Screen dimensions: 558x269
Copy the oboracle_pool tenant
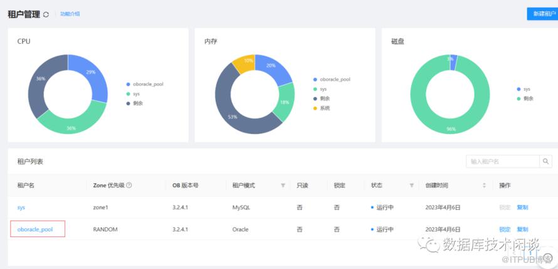[x=522, y=229]
